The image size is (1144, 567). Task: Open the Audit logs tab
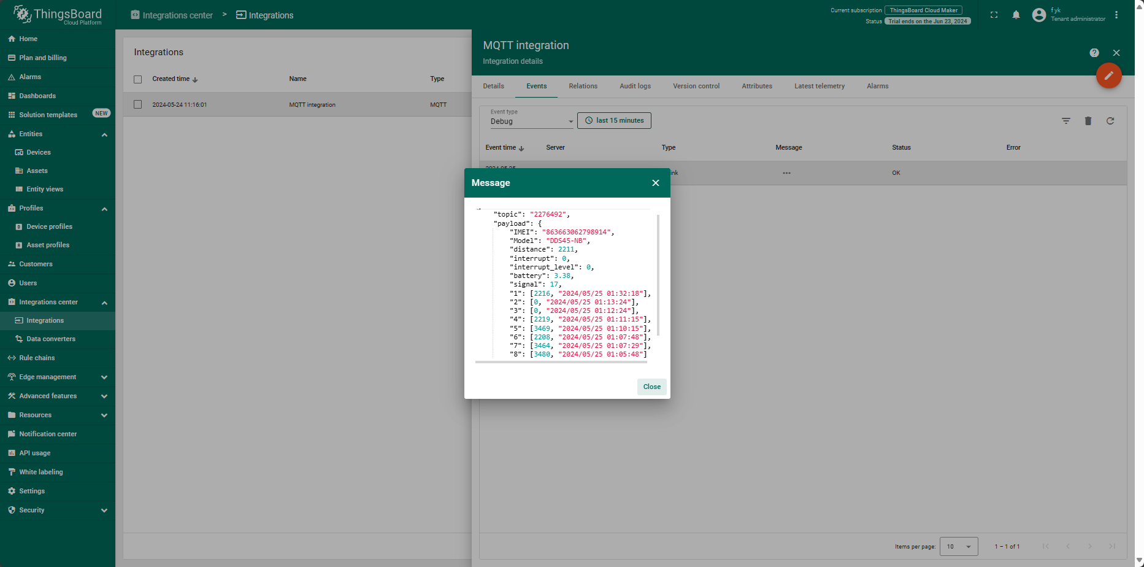click(635, 86)
